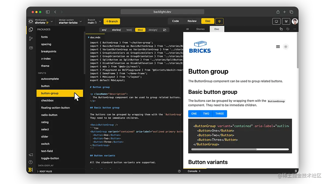
Task: Switch to the Code view tab
Action: 175,21
